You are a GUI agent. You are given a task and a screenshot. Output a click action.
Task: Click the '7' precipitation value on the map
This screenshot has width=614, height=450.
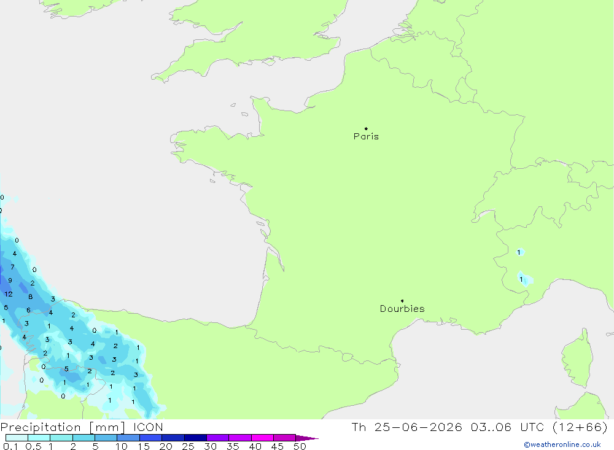click(x=12, y=267)
